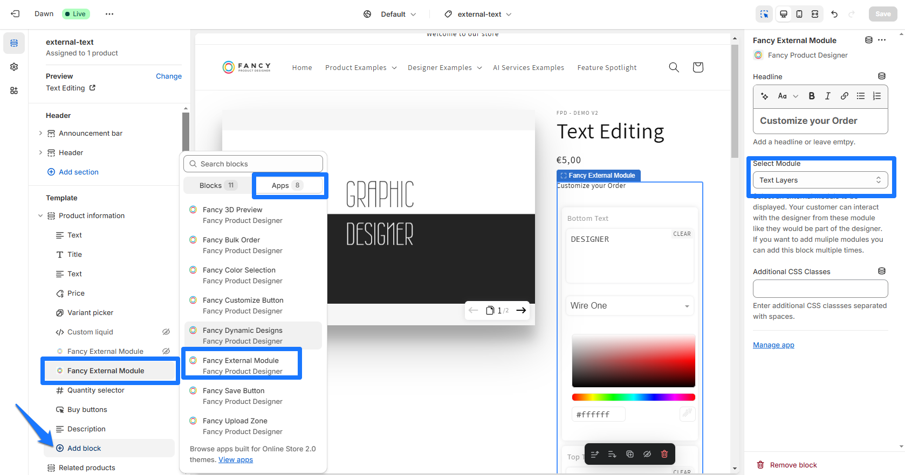The width and height of the screenshot is (905, 475).
Task: Expand the Announcement bar section
Action: coord(40,133)
